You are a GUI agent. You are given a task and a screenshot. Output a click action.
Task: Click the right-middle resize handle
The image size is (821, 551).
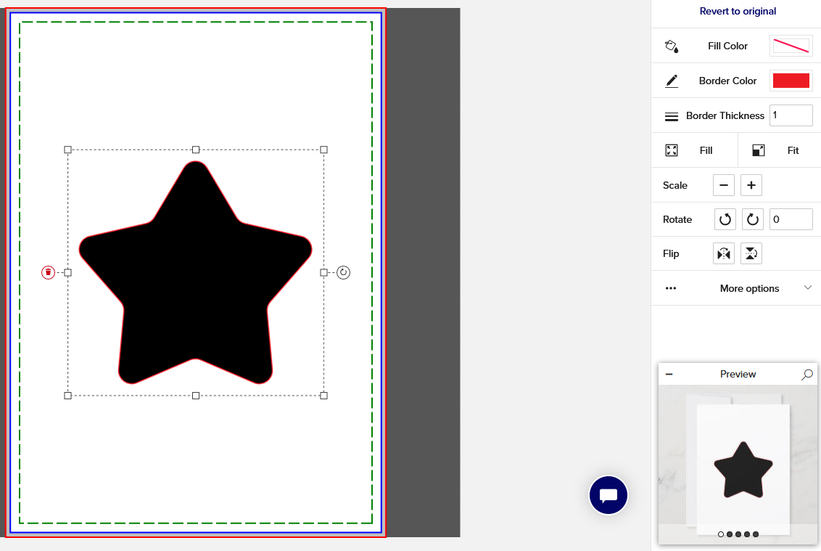[x=323, y=273]
